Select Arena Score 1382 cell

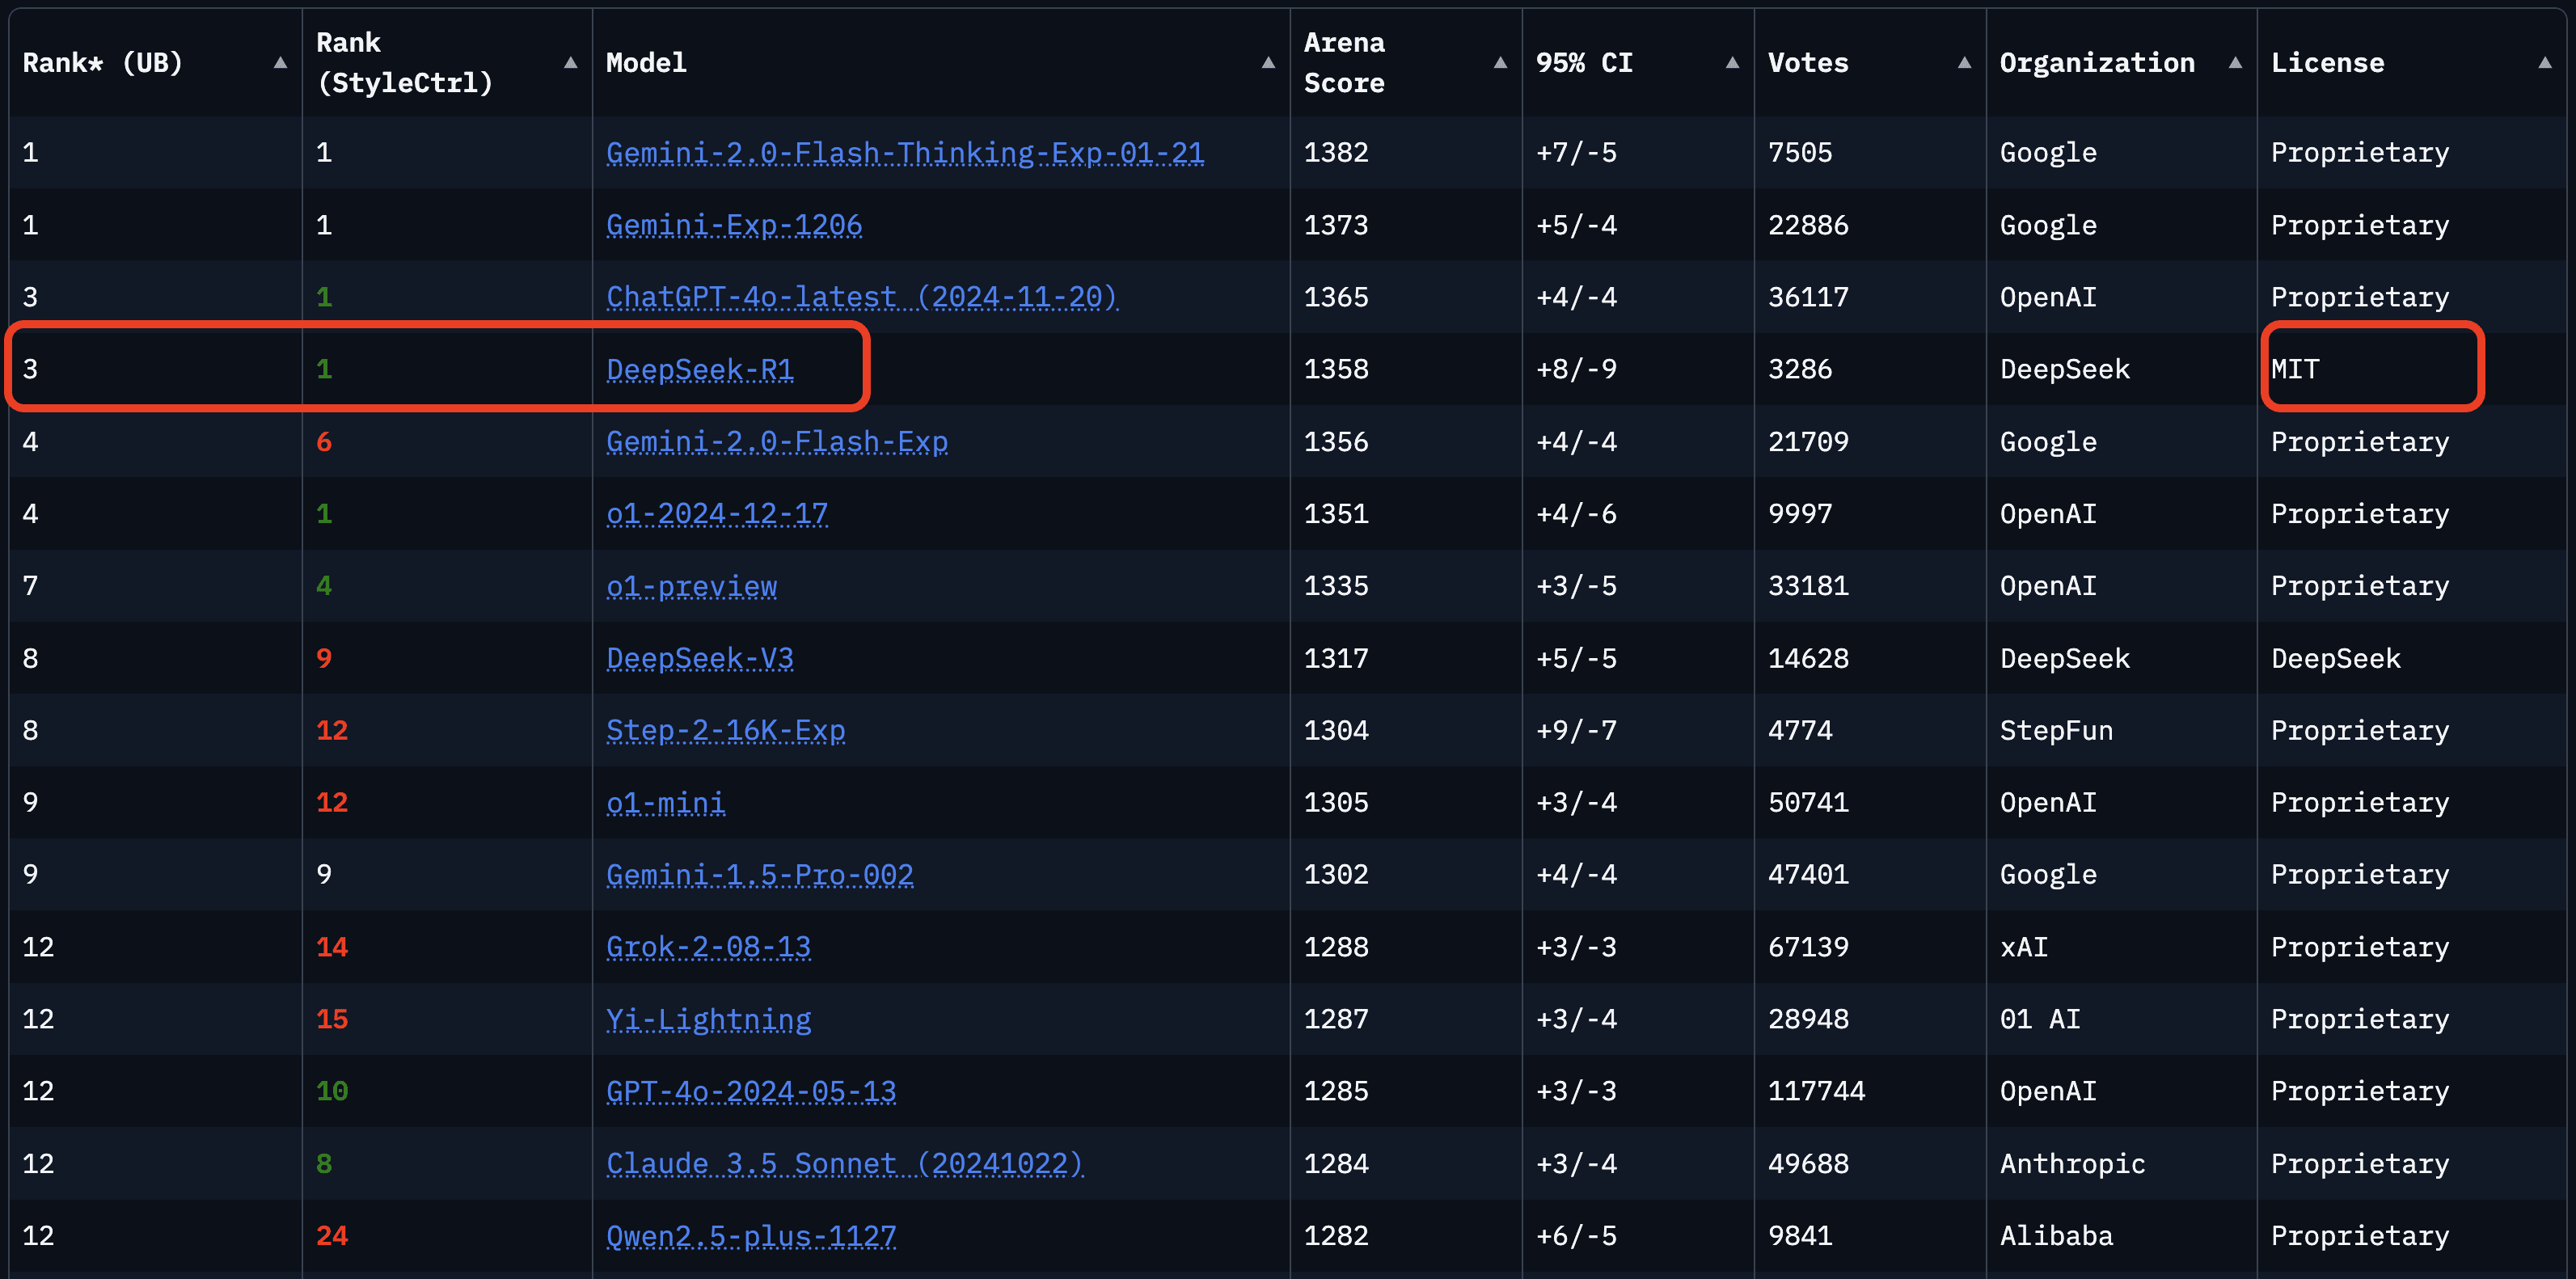pos(1336,153)
